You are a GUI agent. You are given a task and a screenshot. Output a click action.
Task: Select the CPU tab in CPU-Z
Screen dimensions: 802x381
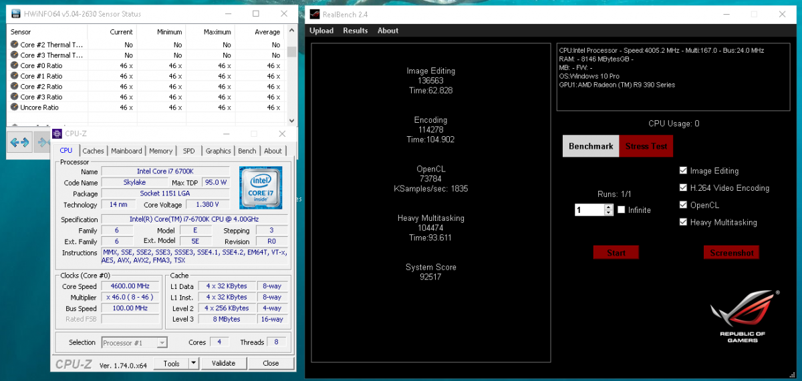[66, 150]
